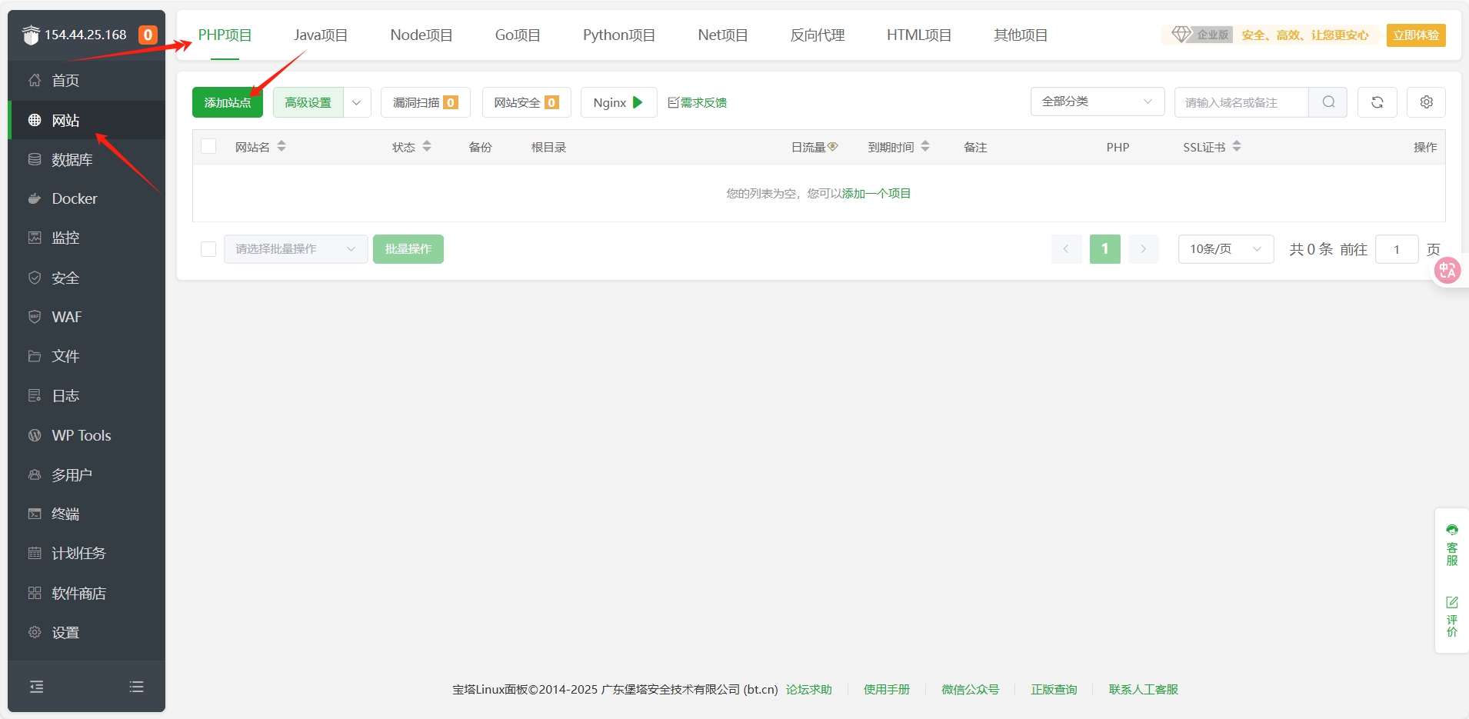Open the 10条/页 page size dropdown
Viewport: 1469px width, 719px height.
(x=1225, y=249)
